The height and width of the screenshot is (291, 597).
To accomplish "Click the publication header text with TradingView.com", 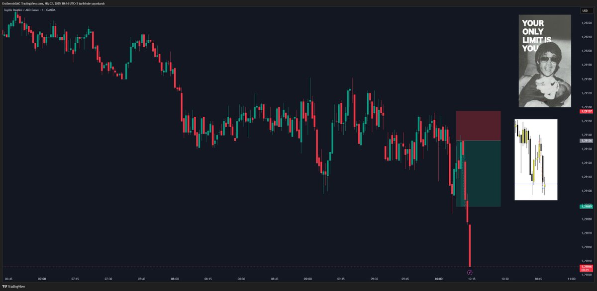I will click(53, 3).
